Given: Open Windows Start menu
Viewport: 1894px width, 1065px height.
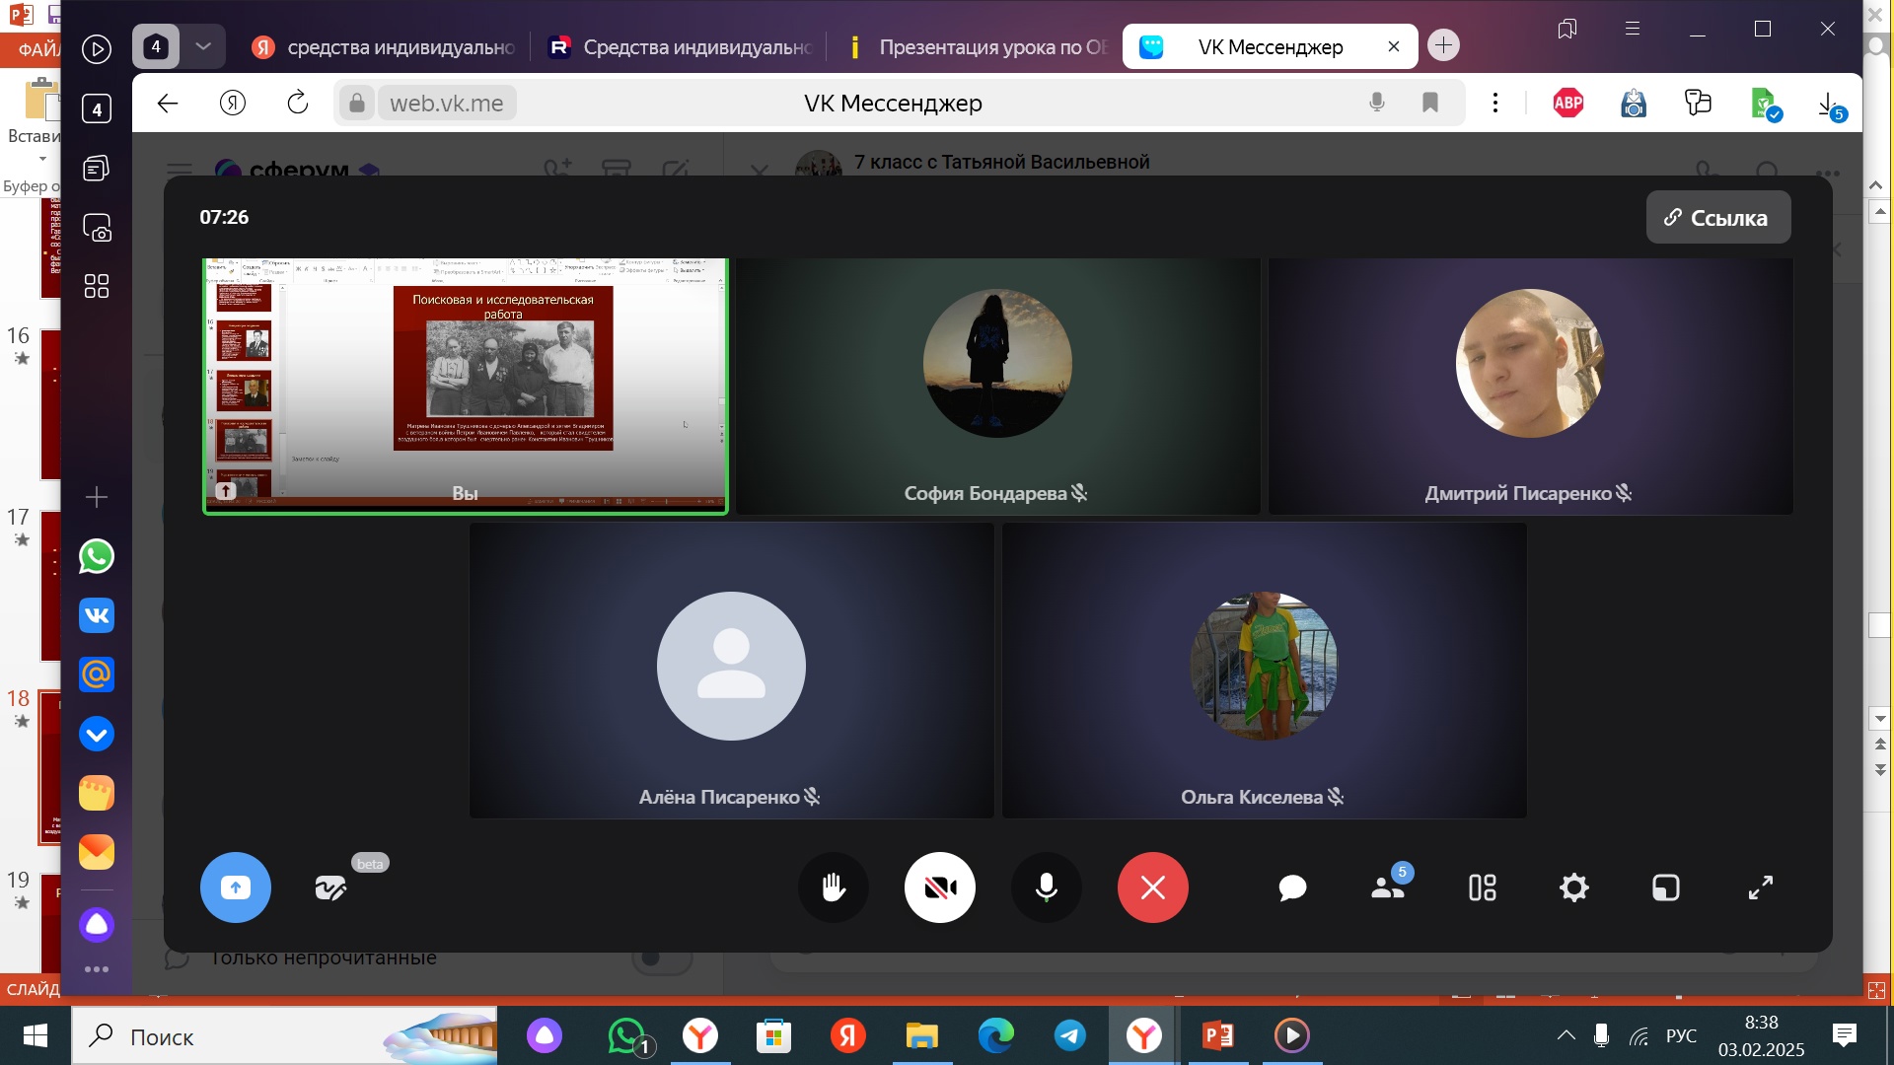Looking at the screenshot, I should click(x=36, y=1035).
